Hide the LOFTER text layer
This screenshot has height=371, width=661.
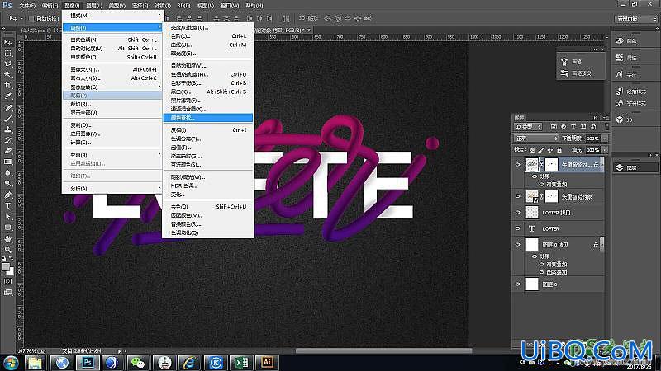518,228
